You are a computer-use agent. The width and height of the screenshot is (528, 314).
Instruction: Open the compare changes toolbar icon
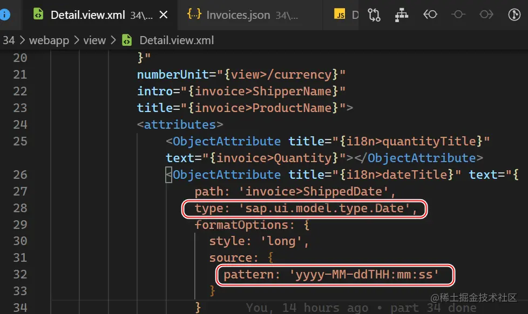click(374, 15)
